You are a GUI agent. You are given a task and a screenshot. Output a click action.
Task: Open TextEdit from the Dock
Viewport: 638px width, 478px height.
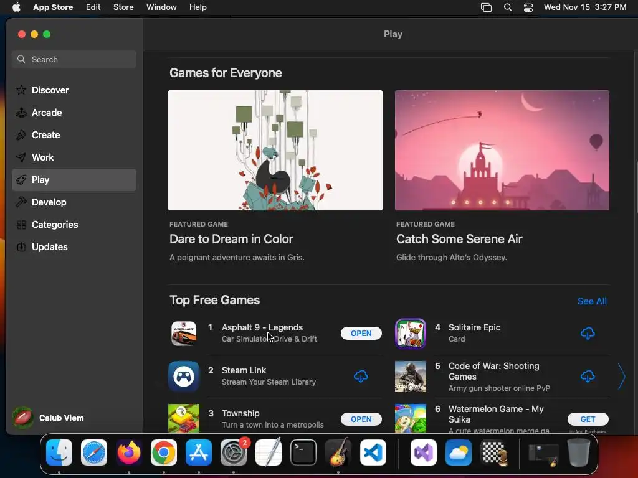tap(269, 452)
